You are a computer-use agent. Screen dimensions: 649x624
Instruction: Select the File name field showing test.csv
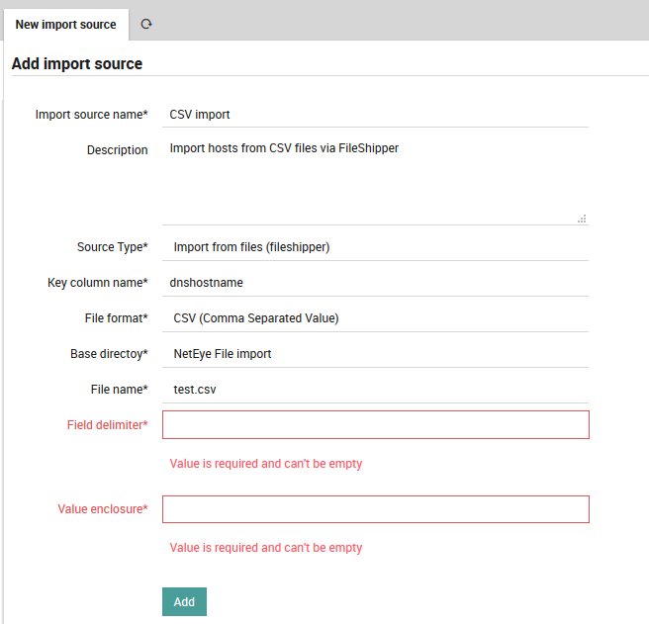click(x=376, y=390)
